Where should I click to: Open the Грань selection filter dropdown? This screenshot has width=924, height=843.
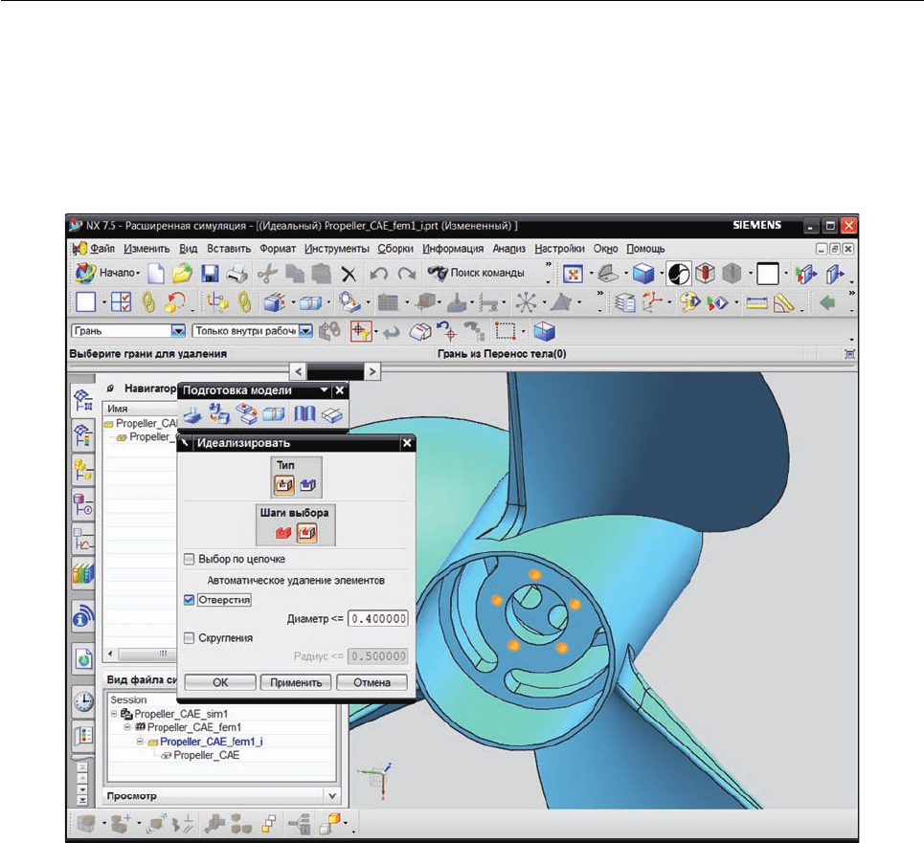(x=178, y=331)
